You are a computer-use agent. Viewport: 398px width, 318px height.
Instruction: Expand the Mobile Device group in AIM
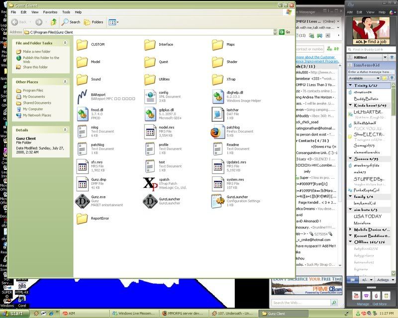pos(351,230)
